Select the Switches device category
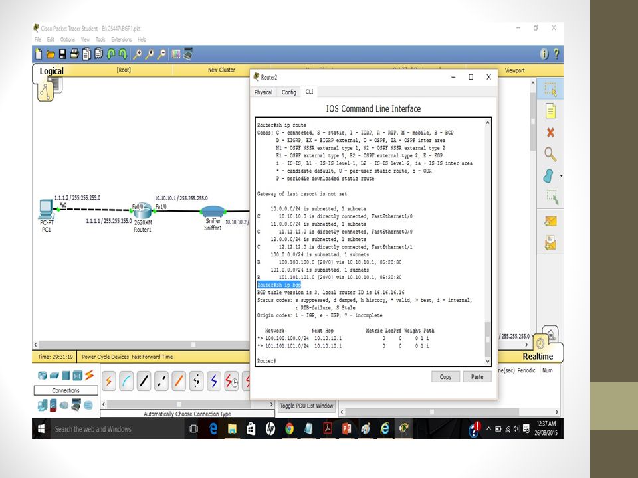Image resolution: width=638 pixels, height=478 pixels. [x=54, y=376]
